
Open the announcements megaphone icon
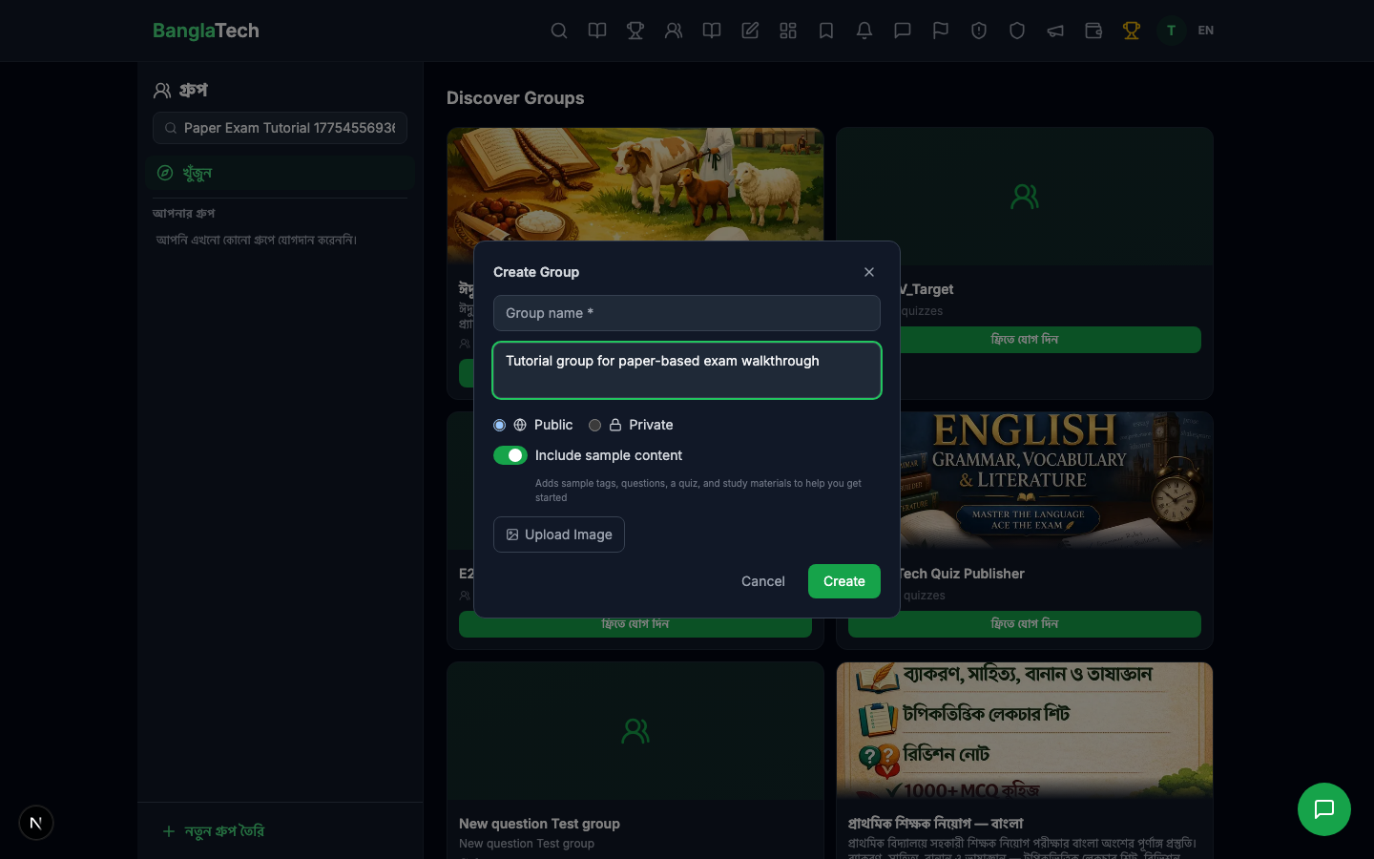pyautogui.click(x=1055, y=31)
